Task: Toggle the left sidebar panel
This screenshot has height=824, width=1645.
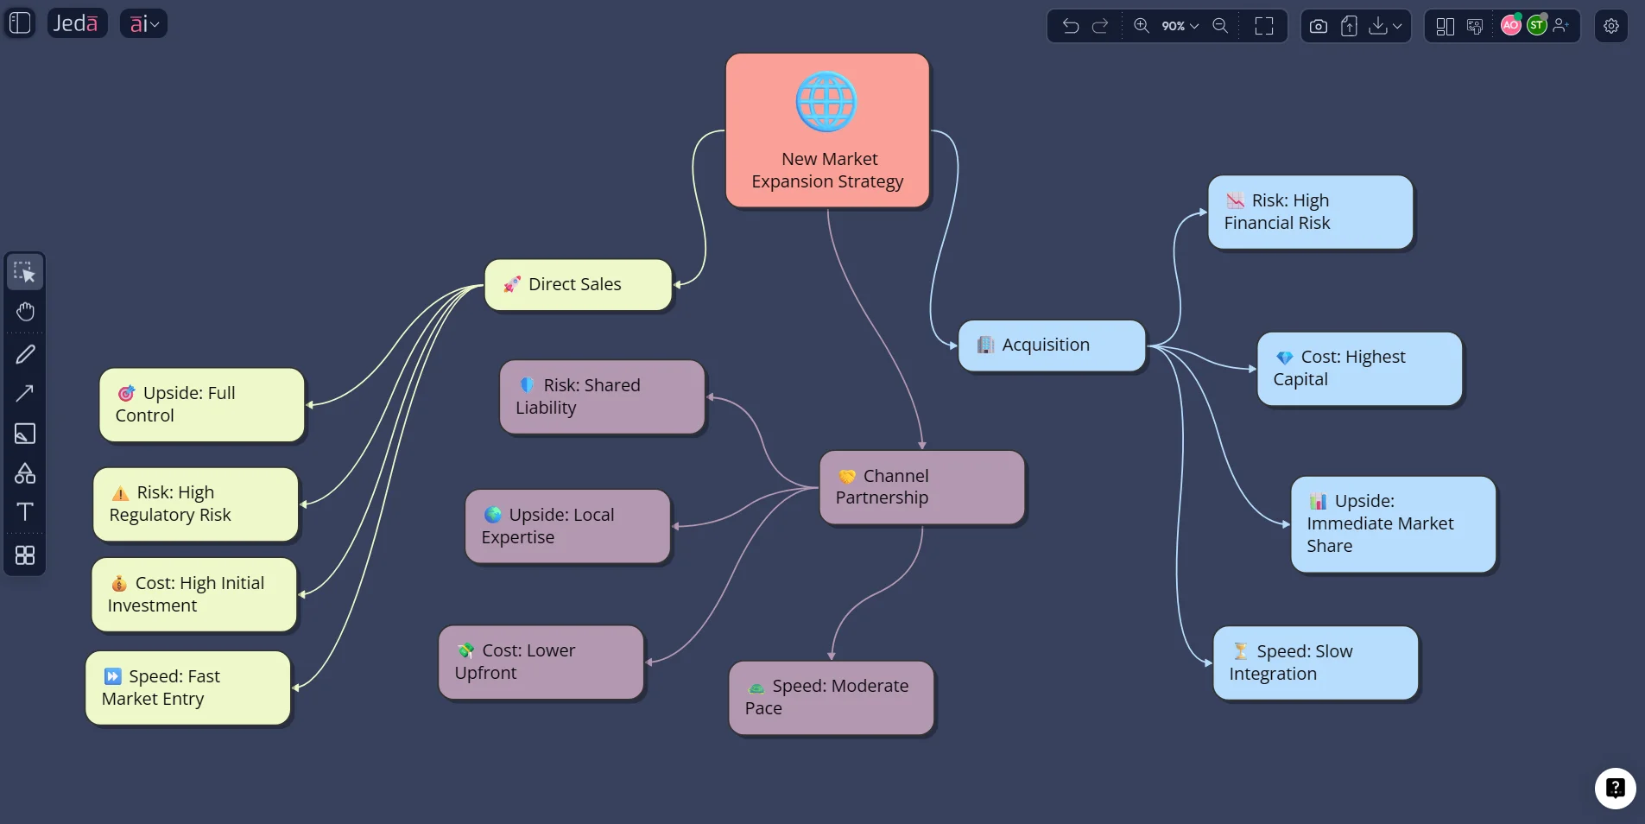Action: [18, 22]
